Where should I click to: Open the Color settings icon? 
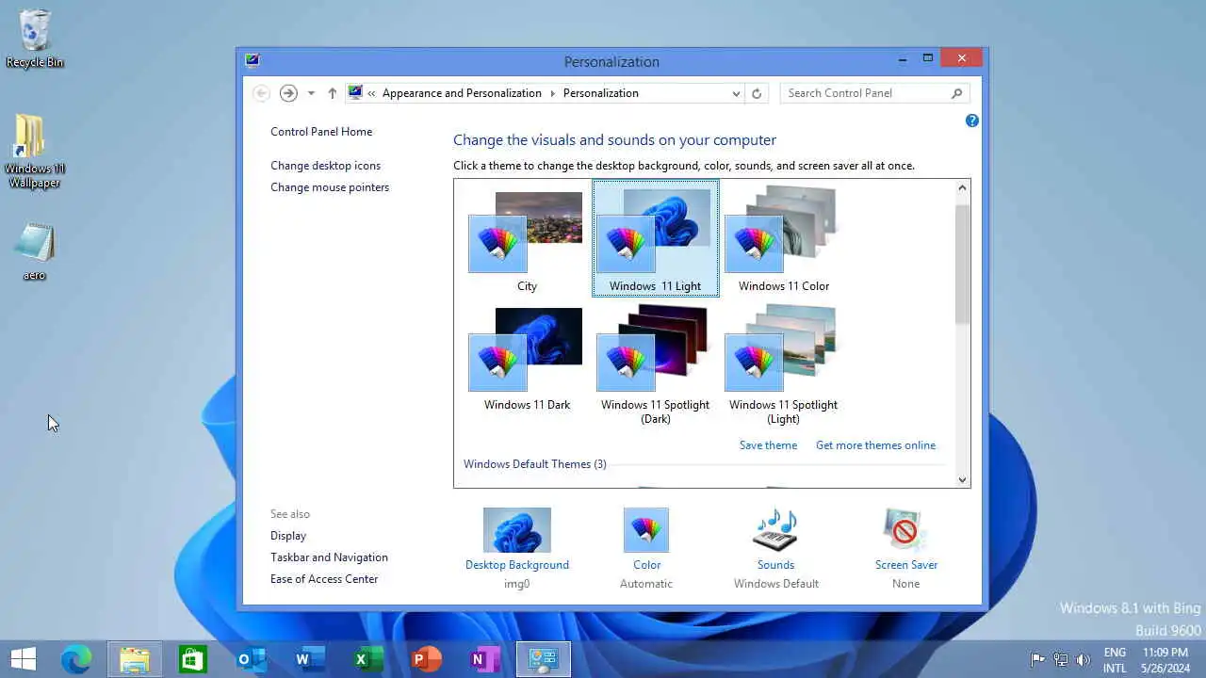point(646,531)
